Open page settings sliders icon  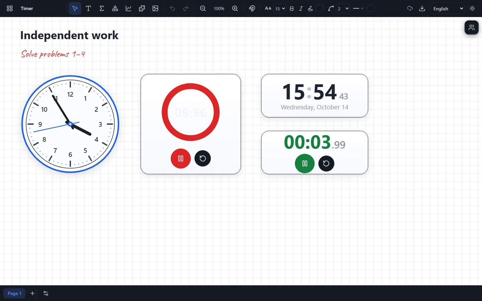[46, 293]
